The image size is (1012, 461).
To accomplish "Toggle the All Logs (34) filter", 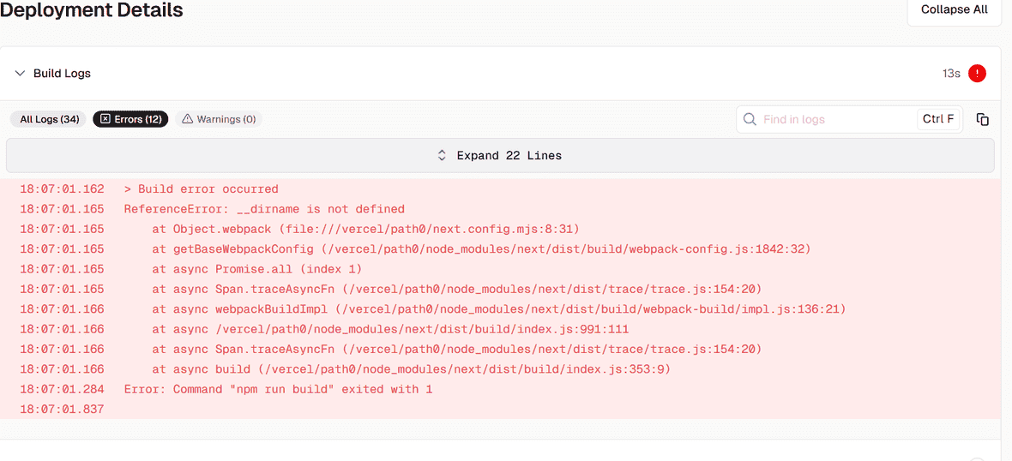I will (x=48, y=119).
